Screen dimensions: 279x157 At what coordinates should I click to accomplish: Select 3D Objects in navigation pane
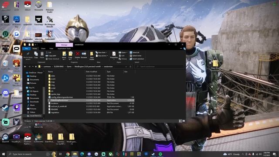[x=33, y=91]
